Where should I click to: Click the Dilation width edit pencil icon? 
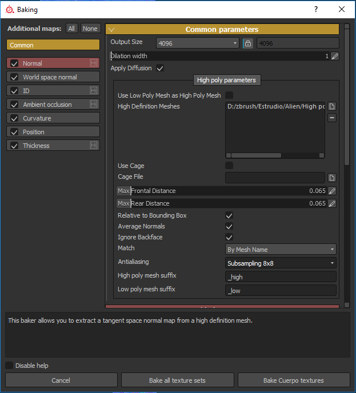334,56
